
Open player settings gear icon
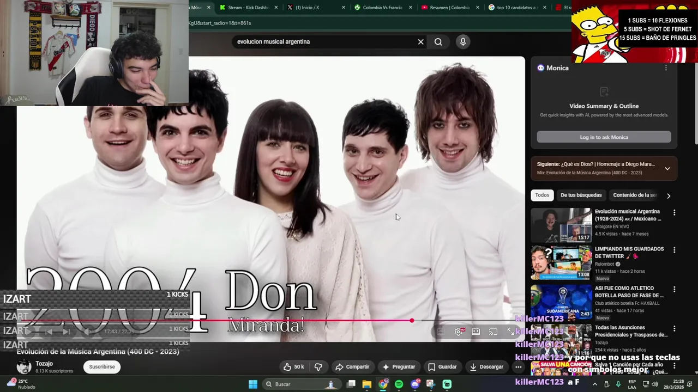pos(459,332)
